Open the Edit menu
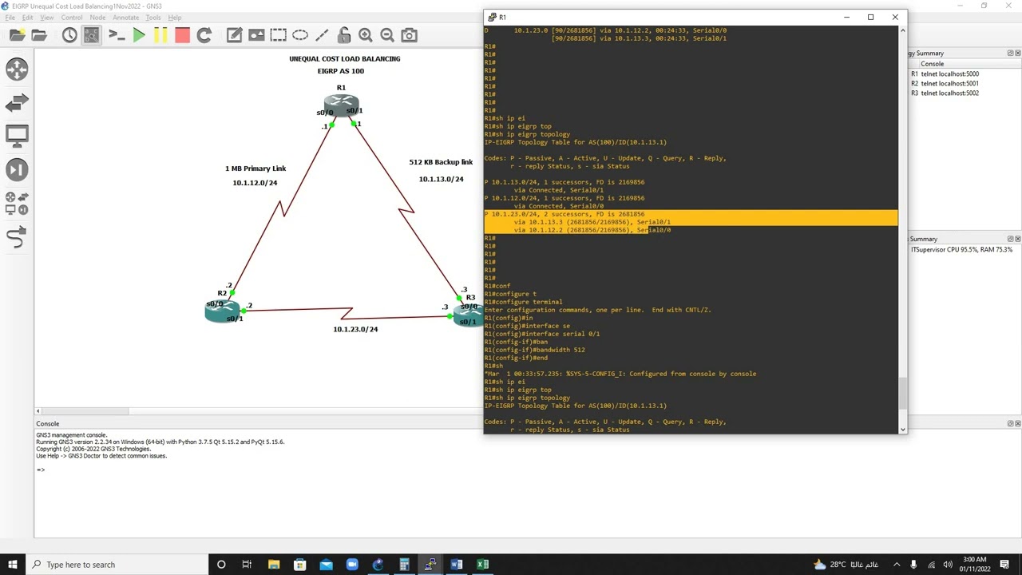The height and width of the screenshot is (575, 1022). (28, 18)
